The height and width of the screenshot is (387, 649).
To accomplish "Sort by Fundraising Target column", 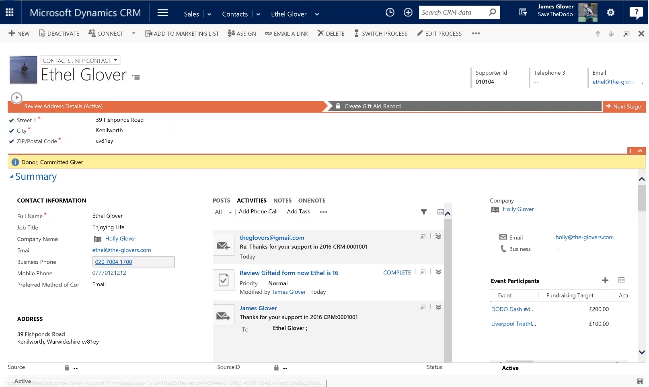I will [x=570, y=295].
